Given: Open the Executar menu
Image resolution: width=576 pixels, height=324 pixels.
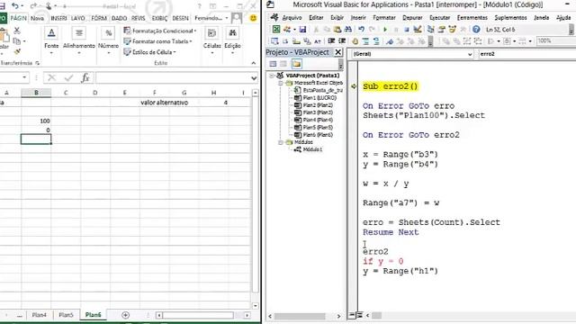Looking at the screenshot, I should [439, 18].
